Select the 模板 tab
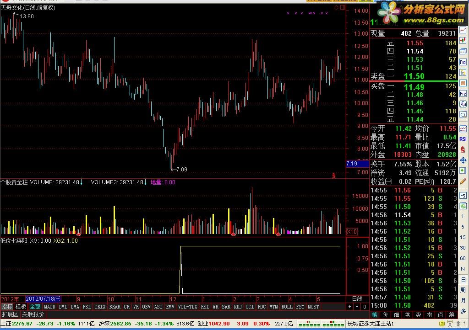 click(21, 307)
